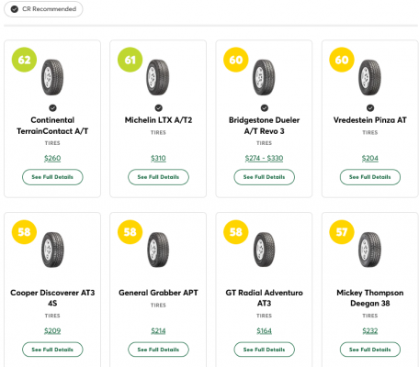The image size is (419, 367).
Task: Click the 57 score badge on Mickey Thompson card
Action: point(342,232)
